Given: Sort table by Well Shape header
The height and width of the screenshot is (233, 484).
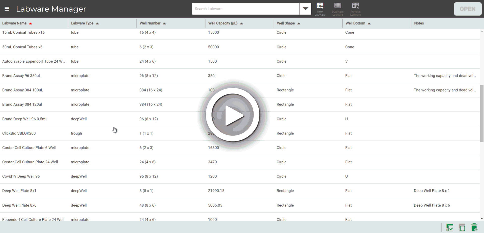Looking at the screenshot, I should [x=286, y=23].
